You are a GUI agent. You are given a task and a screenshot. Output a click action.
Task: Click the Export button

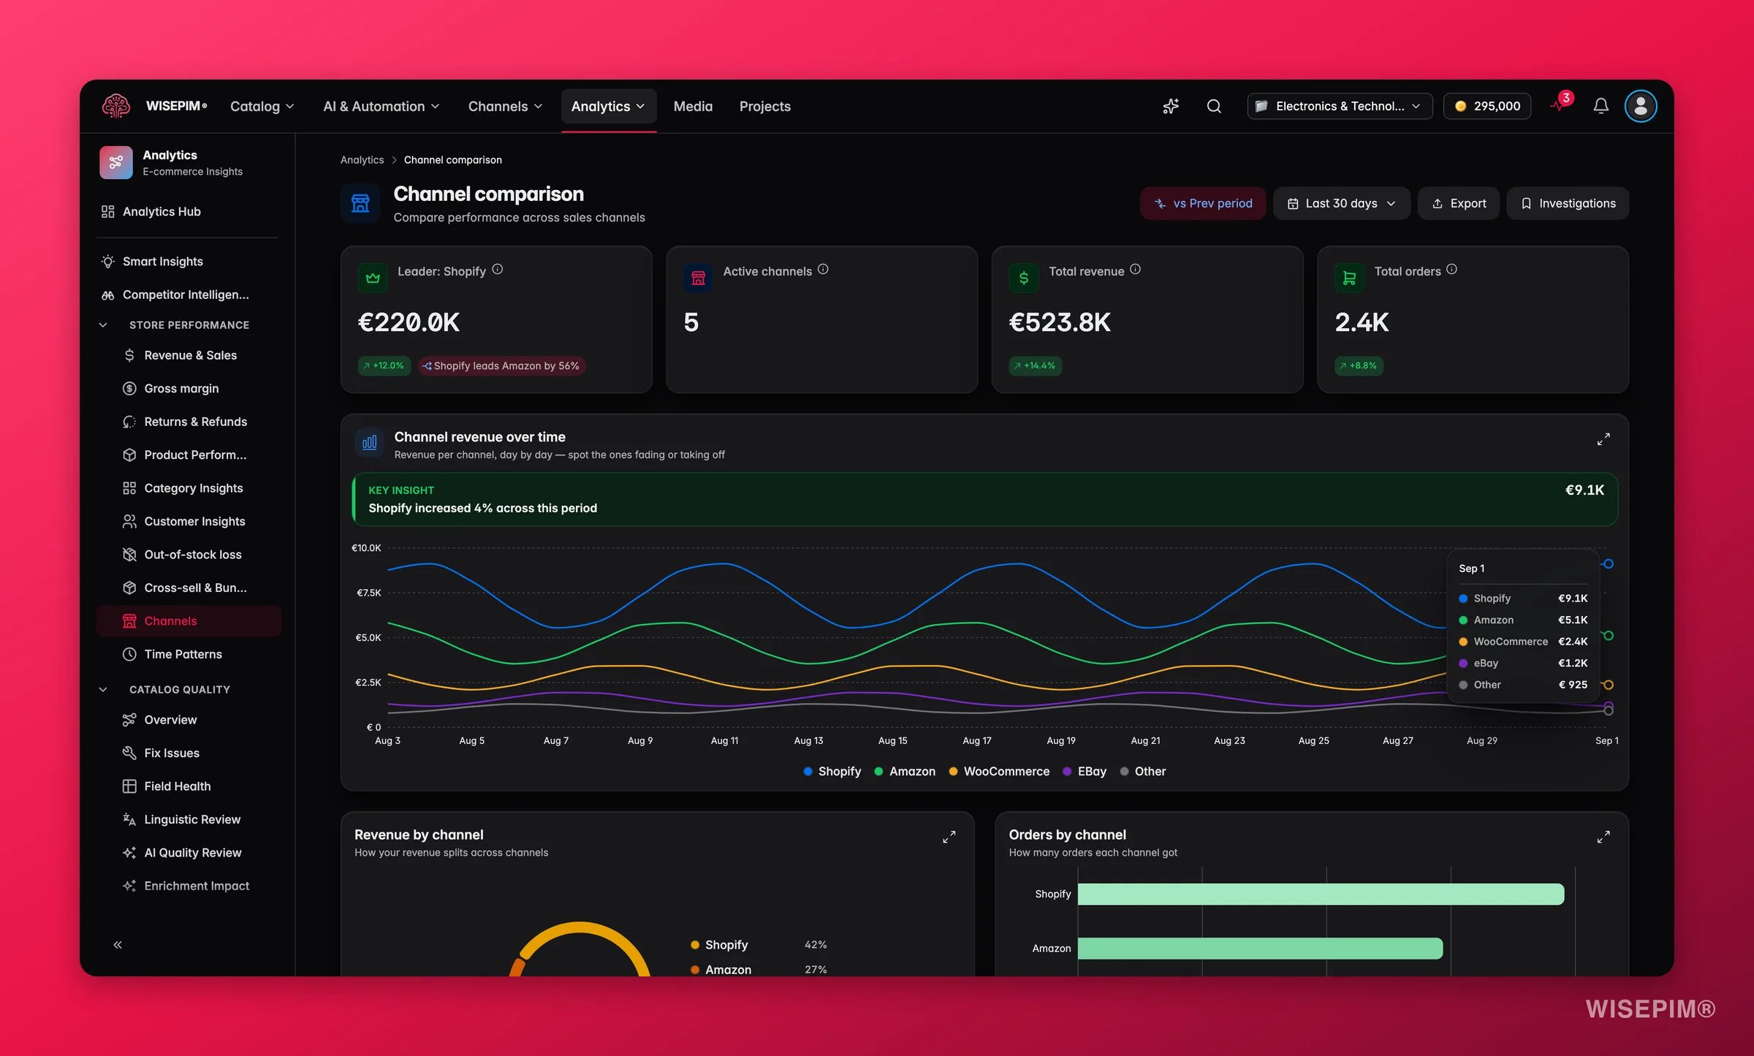pos(1458,203)
